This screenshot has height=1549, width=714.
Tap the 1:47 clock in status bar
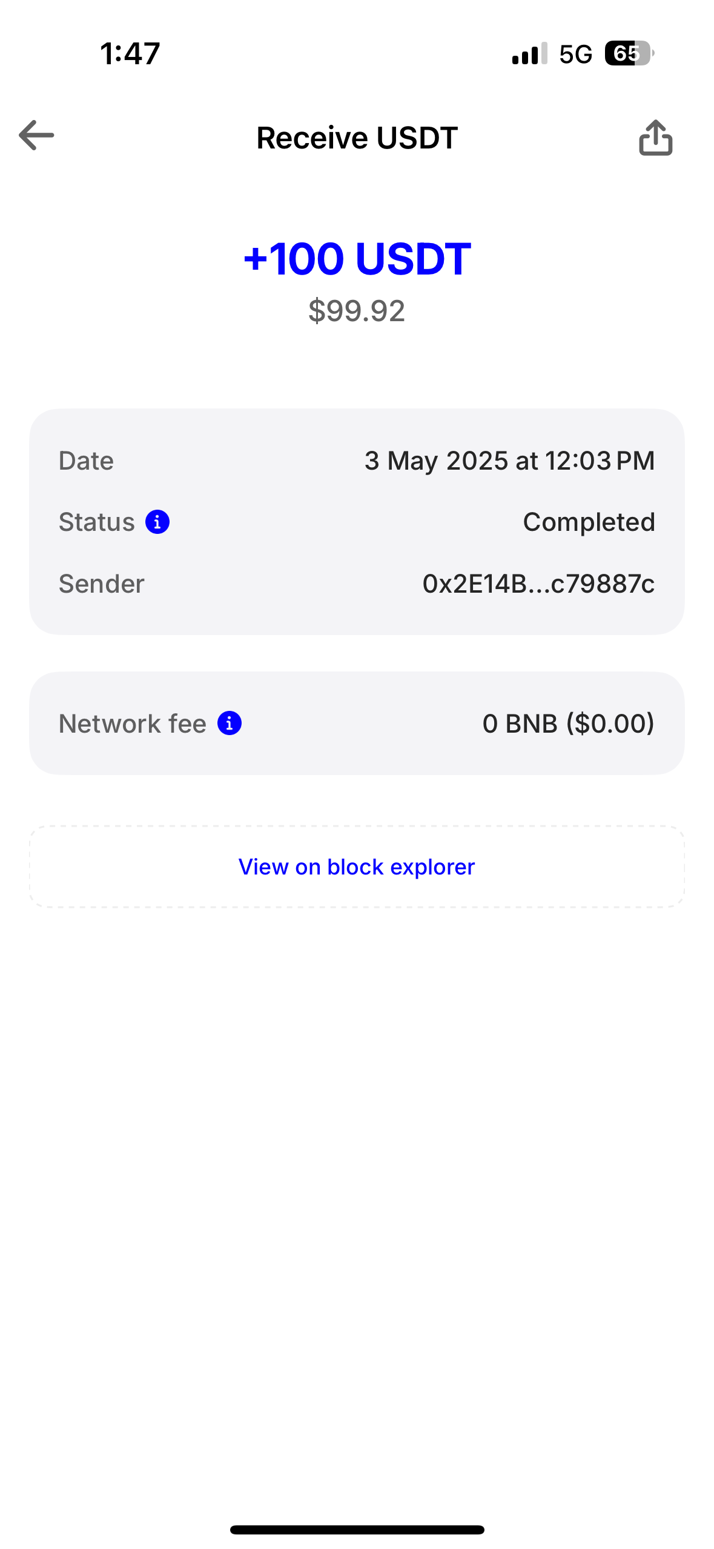pos(130,53)
